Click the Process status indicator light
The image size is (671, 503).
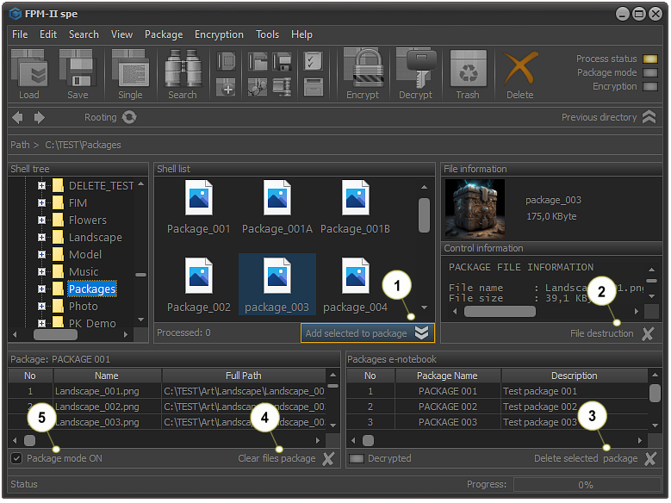click(x=650, y=59)
